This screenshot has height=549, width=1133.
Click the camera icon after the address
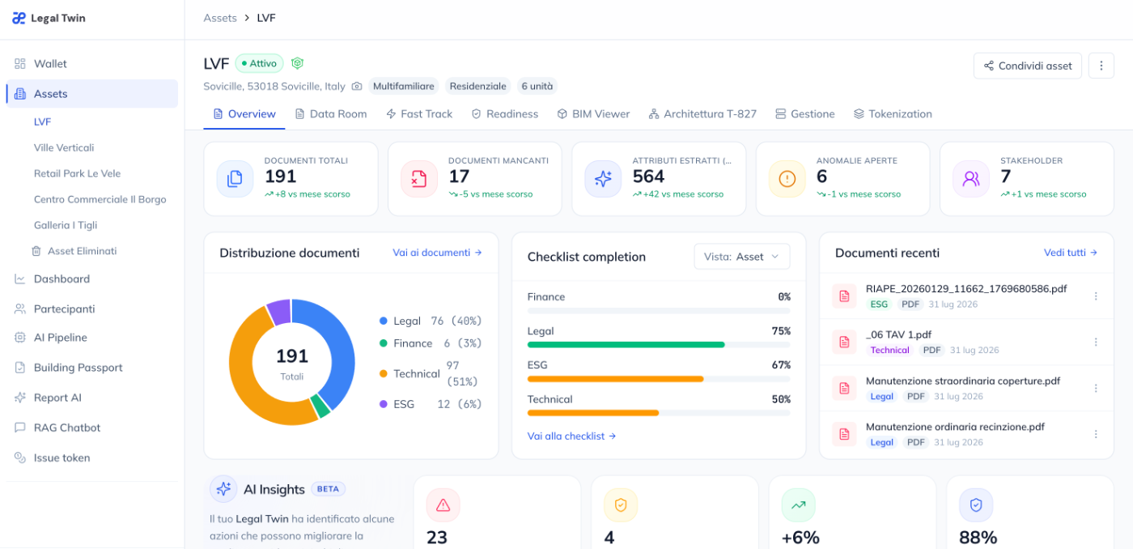point(357,86)
